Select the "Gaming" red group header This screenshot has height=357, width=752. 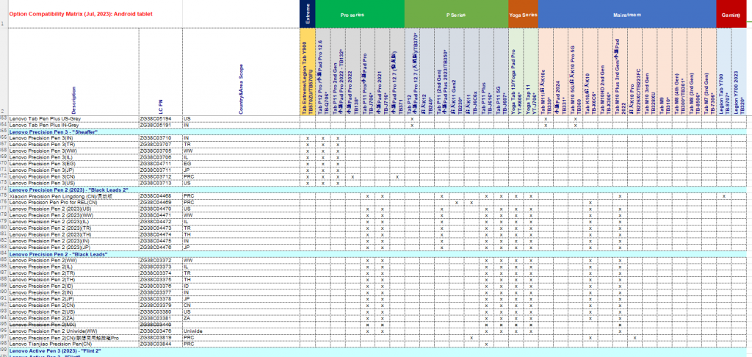tap(731, 14)
